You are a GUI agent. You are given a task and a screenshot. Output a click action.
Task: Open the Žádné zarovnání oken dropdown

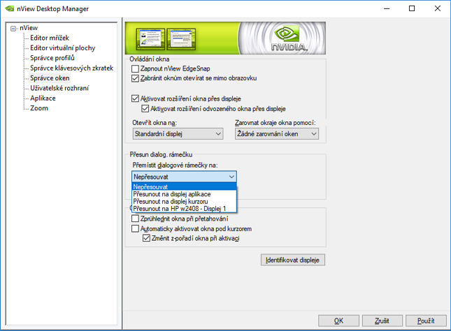coord(277,134)
